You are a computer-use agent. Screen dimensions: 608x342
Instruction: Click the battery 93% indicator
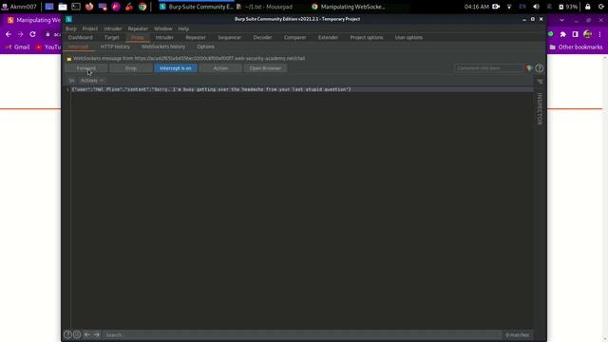pyautogui.click(x=568, y=7)
